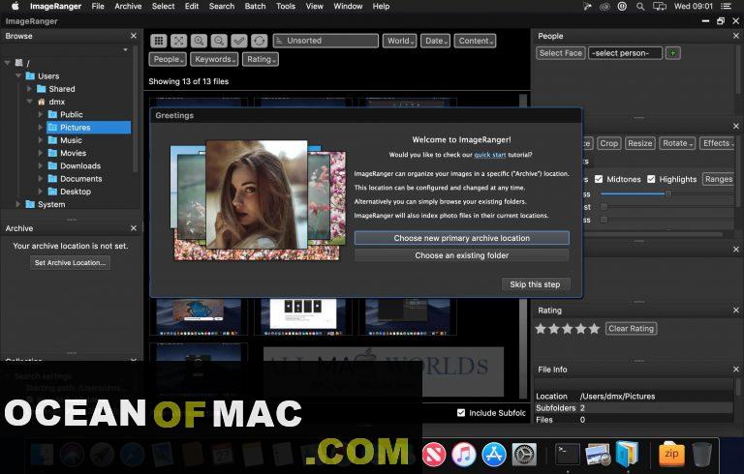Open the Archive menu
Screen dimensions: 744x474
point(128,6)
